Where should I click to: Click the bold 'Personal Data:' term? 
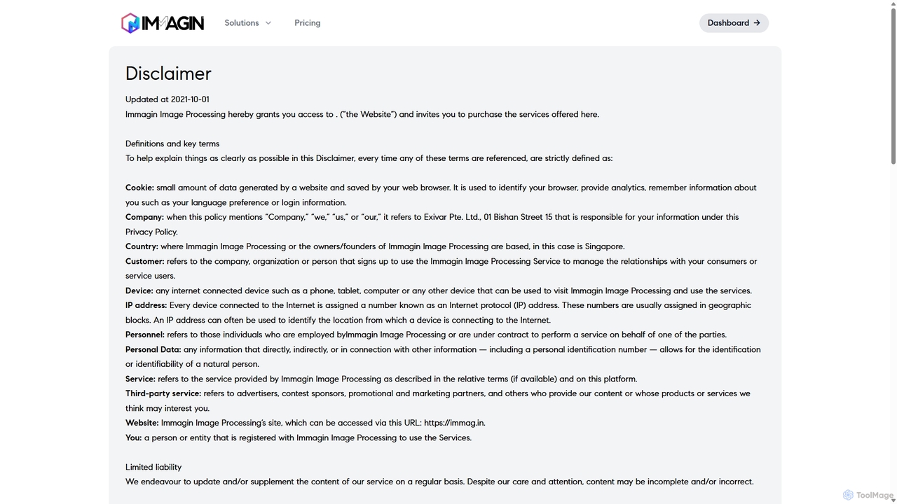(153, 349)
